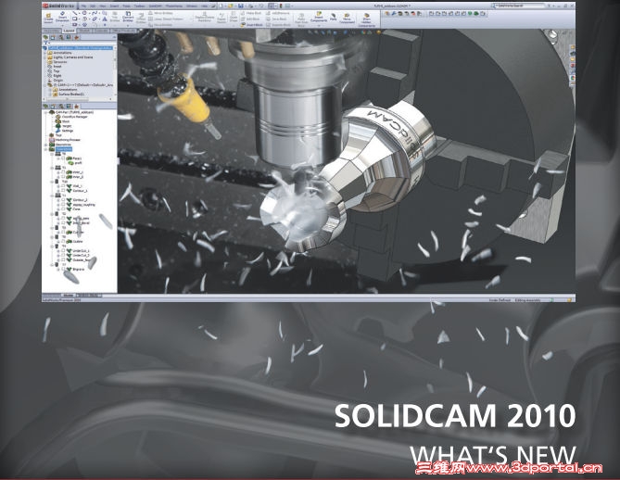Click the Smart Dimension tool
Screen dimensions: 620x480
pyautogui.click(x=62, y=17)
